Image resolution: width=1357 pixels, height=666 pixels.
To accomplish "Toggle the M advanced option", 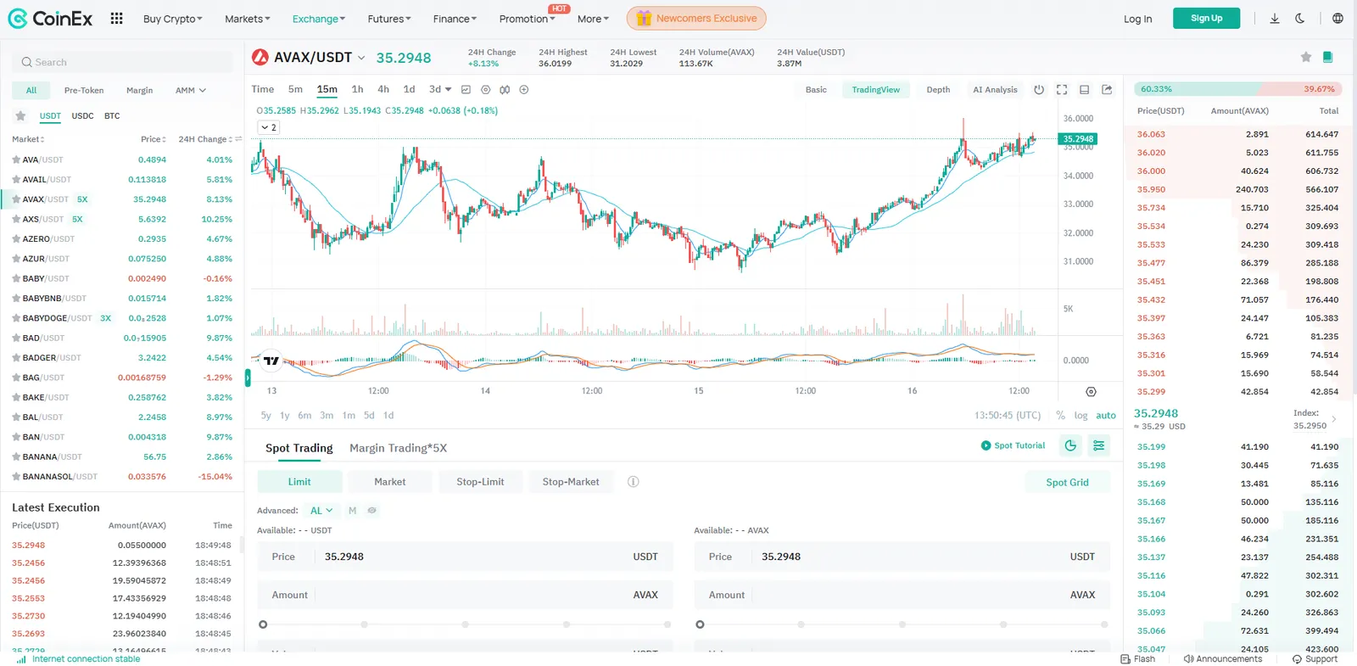I will 352,511.
